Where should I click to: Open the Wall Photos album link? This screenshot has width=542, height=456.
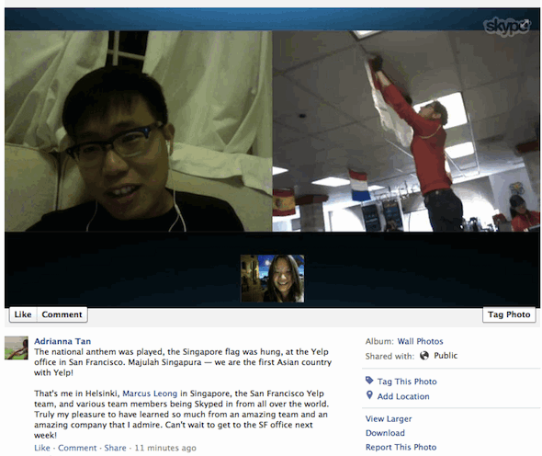pyautogui.click(x=420, y=341)
